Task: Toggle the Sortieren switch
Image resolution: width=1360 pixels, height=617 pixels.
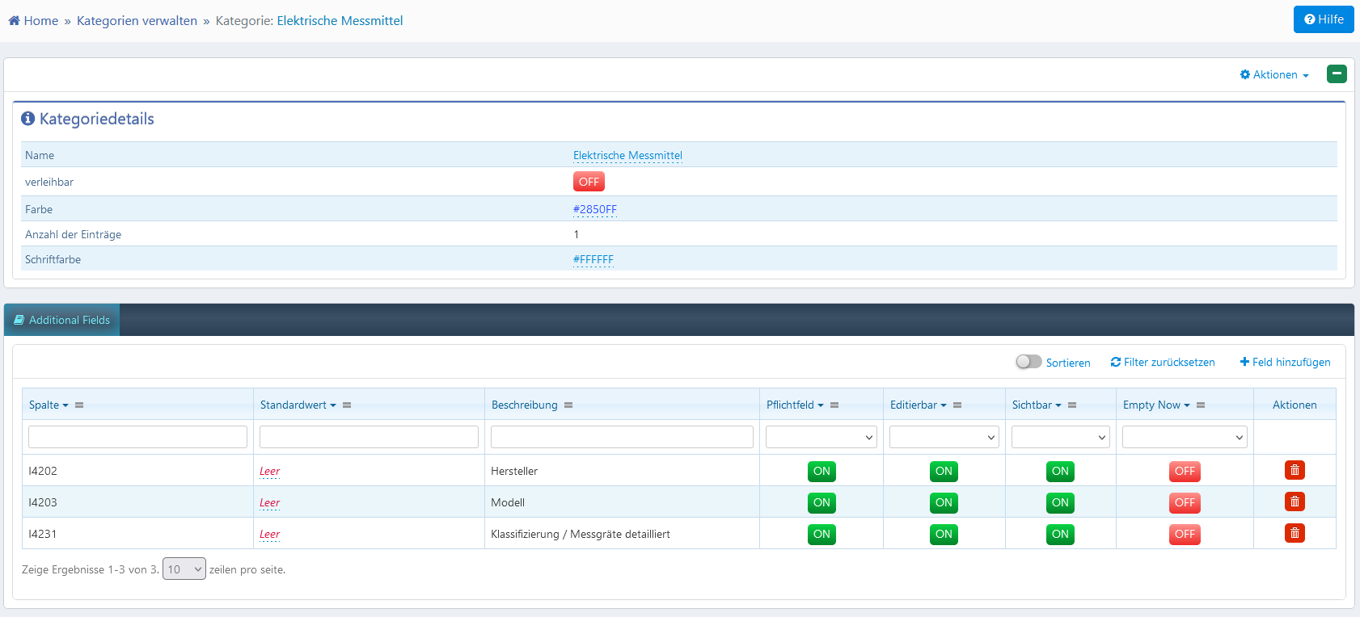Action: 1028,362
